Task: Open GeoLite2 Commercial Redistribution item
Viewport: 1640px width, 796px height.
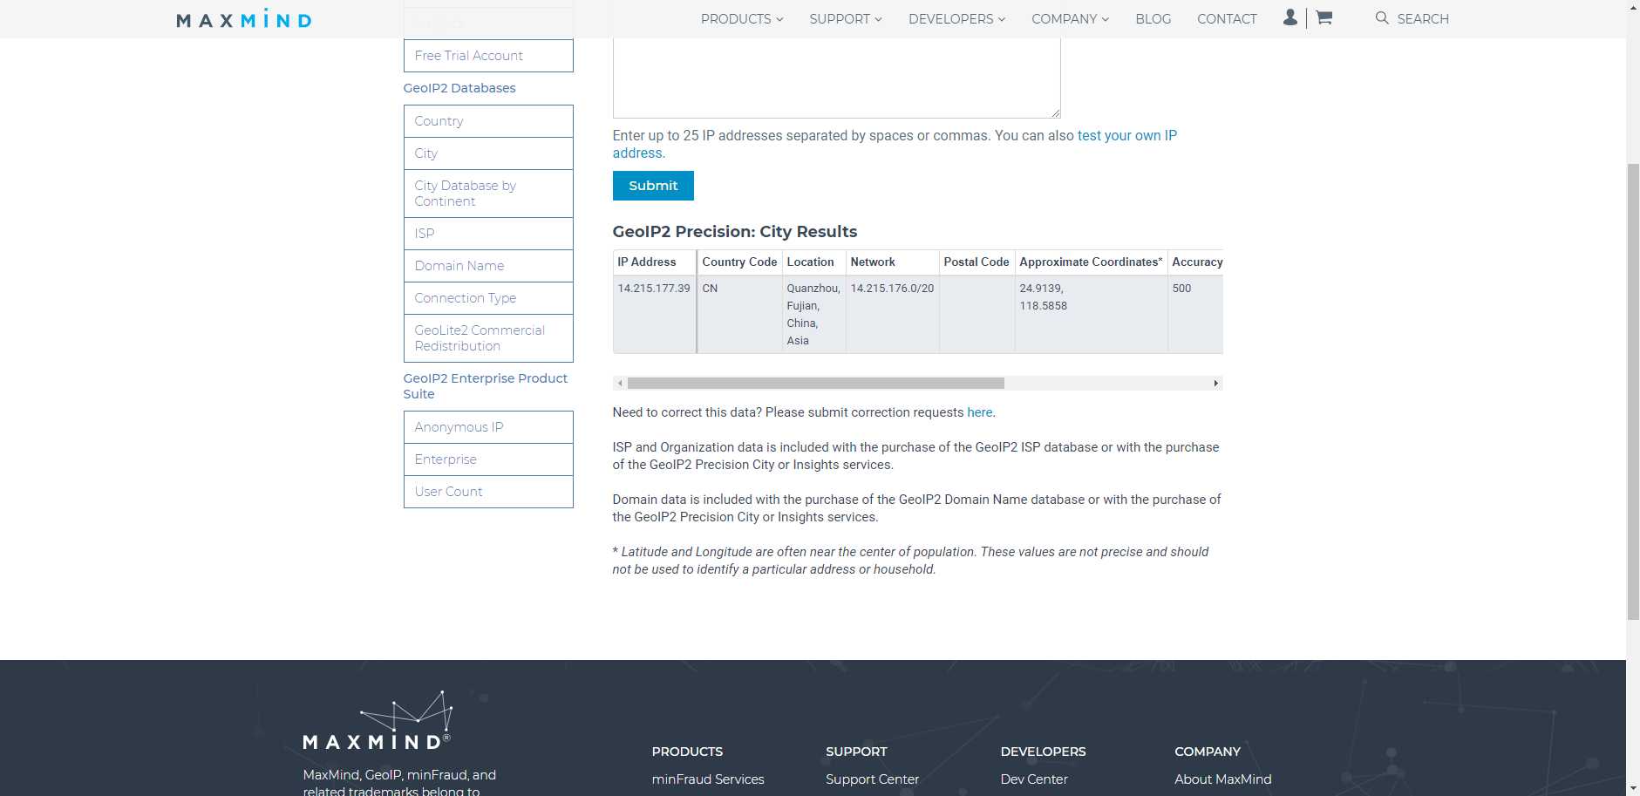Action: coord(488,338)
